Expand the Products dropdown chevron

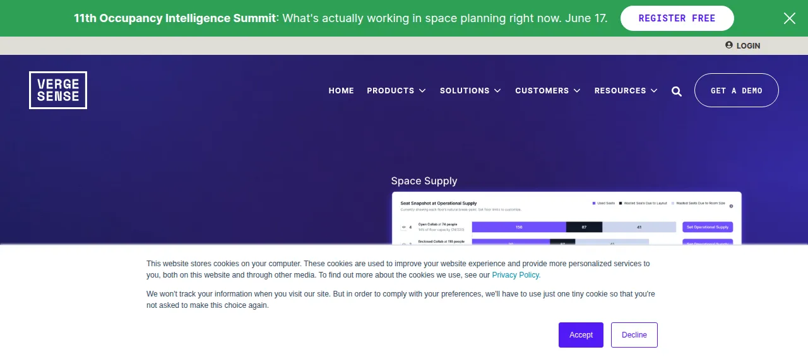pyautogui.click(x=422, y=91)
